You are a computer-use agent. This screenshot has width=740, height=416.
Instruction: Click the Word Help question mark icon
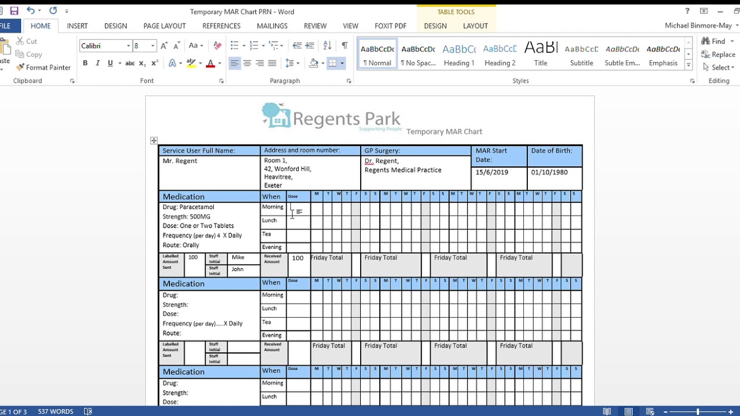click(x=687, y=11)
